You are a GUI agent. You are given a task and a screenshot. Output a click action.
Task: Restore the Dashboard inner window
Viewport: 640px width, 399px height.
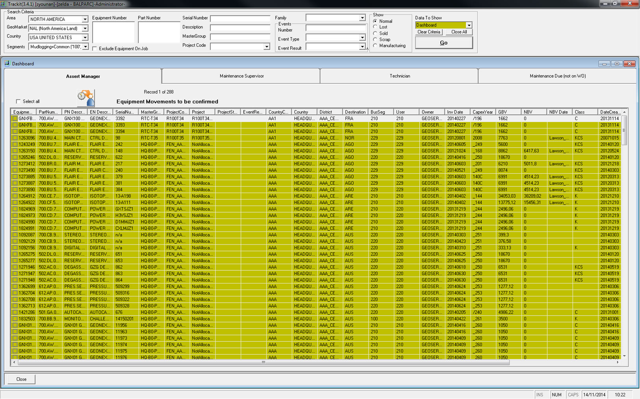pyautogui.click(x=617, y=64)
